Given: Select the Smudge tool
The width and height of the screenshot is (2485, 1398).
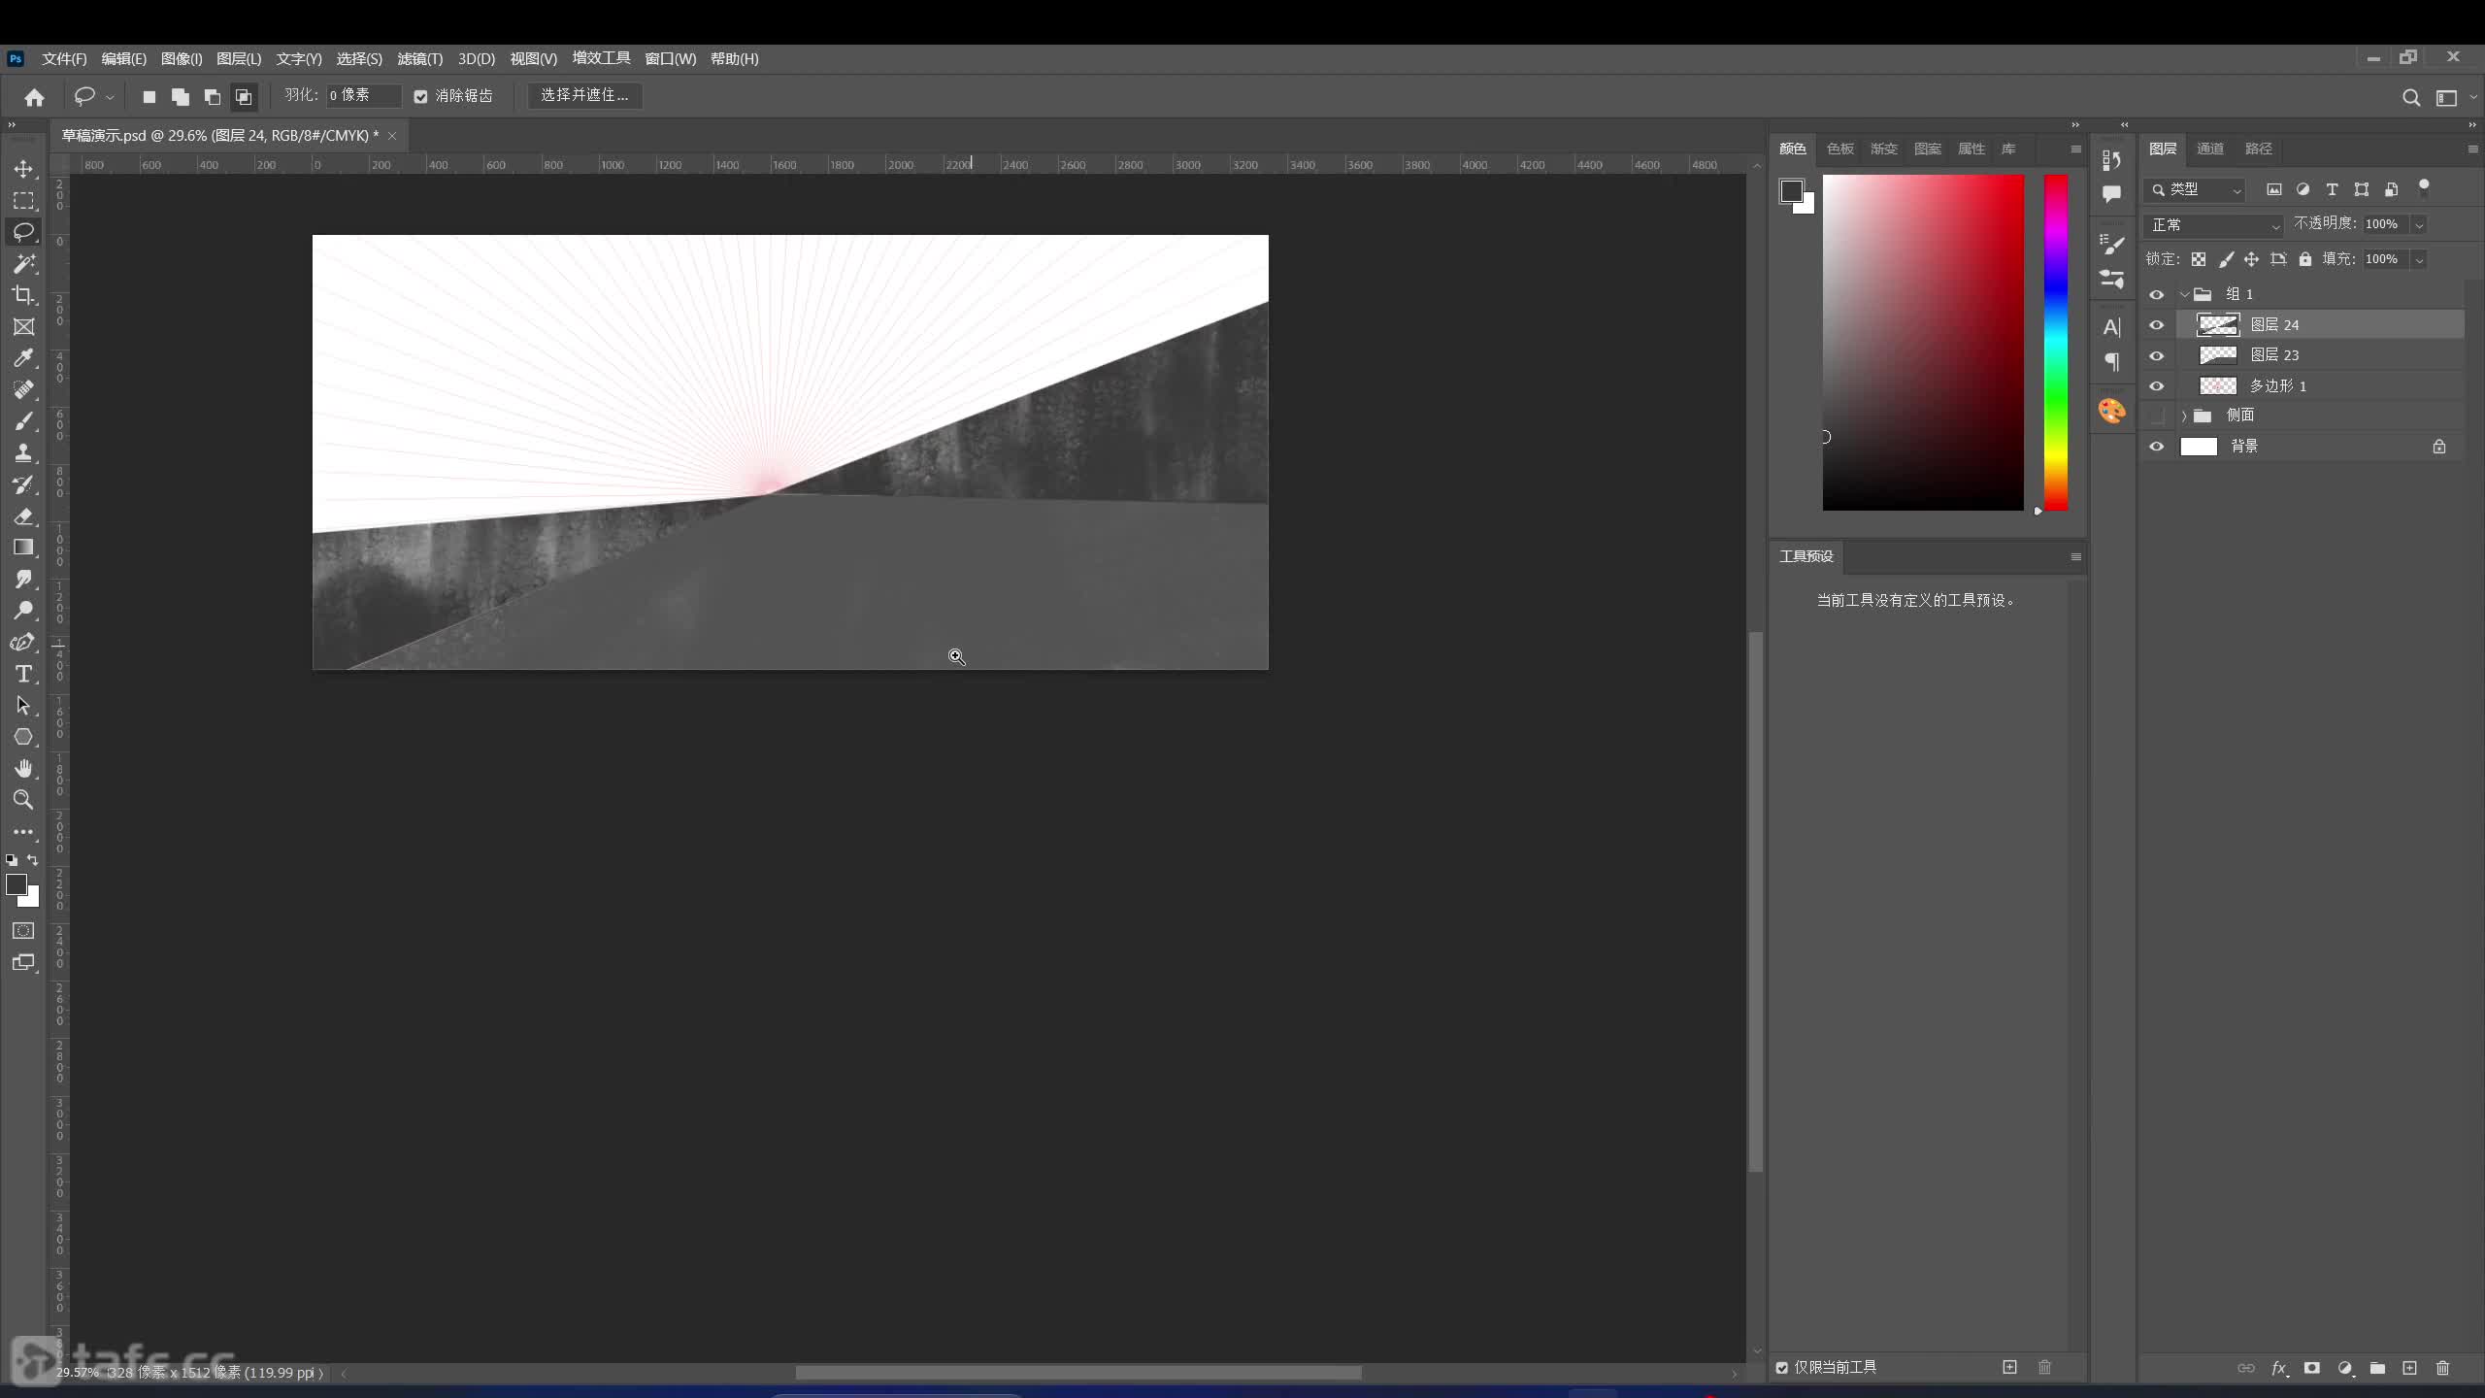Looking at the screenshot, I should coord(23,580).
